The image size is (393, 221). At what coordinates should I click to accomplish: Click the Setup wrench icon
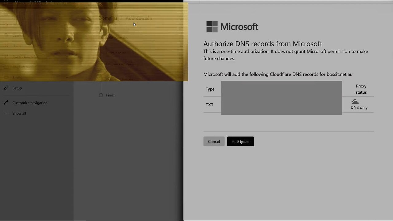[6, 88]
